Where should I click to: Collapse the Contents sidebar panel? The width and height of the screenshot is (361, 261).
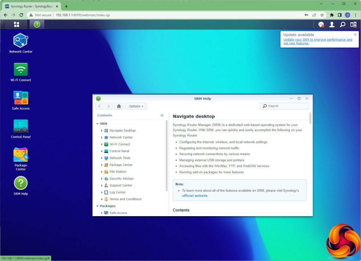(x=162, y=115)
